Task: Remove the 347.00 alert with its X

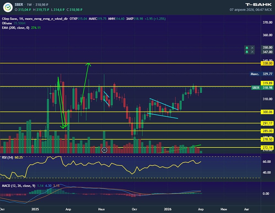Action: pyautogui.click(x=252, y=52)
